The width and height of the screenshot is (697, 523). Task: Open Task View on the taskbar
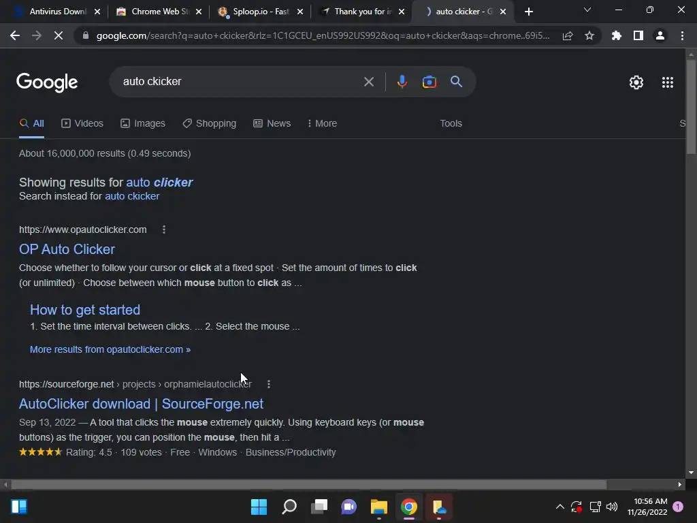[319, 507]
